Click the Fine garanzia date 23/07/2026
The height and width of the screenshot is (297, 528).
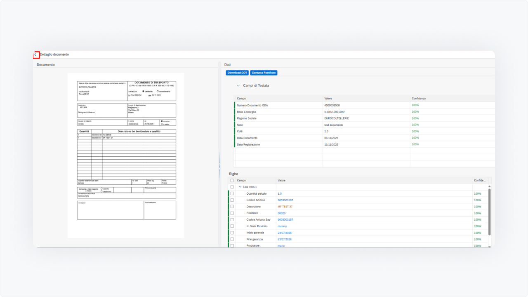[285, 239]
